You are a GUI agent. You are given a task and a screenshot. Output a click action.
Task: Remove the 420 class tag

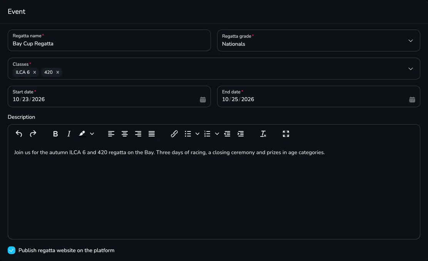coord(58,72)
